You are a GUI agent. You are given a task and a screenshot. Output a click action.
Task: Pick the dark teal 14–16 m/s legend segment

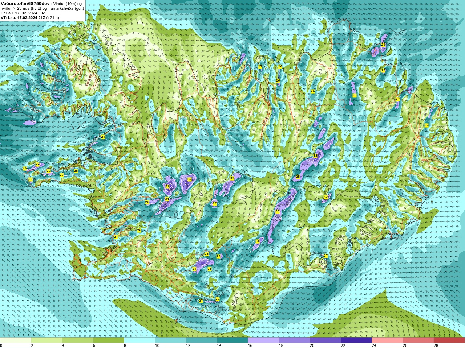(x=232, y=340)
